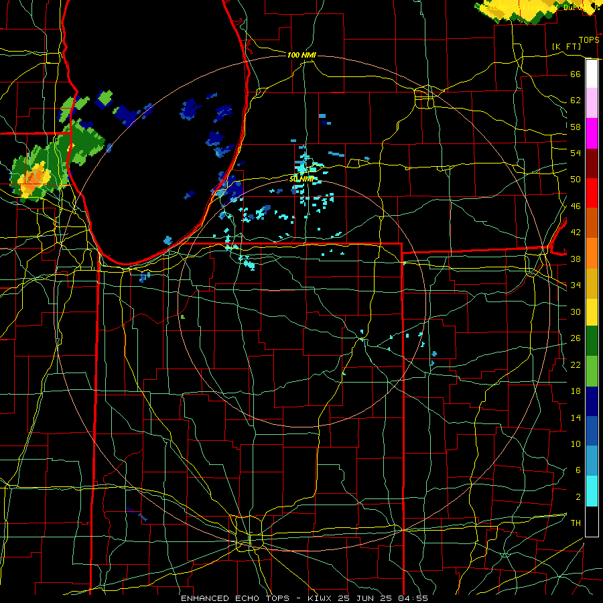The image size is (603, 603).
Task: Click the "10" scale value
Action: click(576, 444)
